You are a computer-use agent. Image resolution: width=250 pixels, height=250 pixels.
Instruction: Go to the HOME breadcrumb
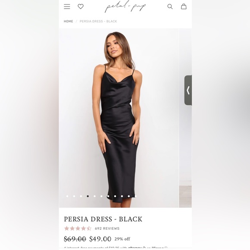(69, 22)
